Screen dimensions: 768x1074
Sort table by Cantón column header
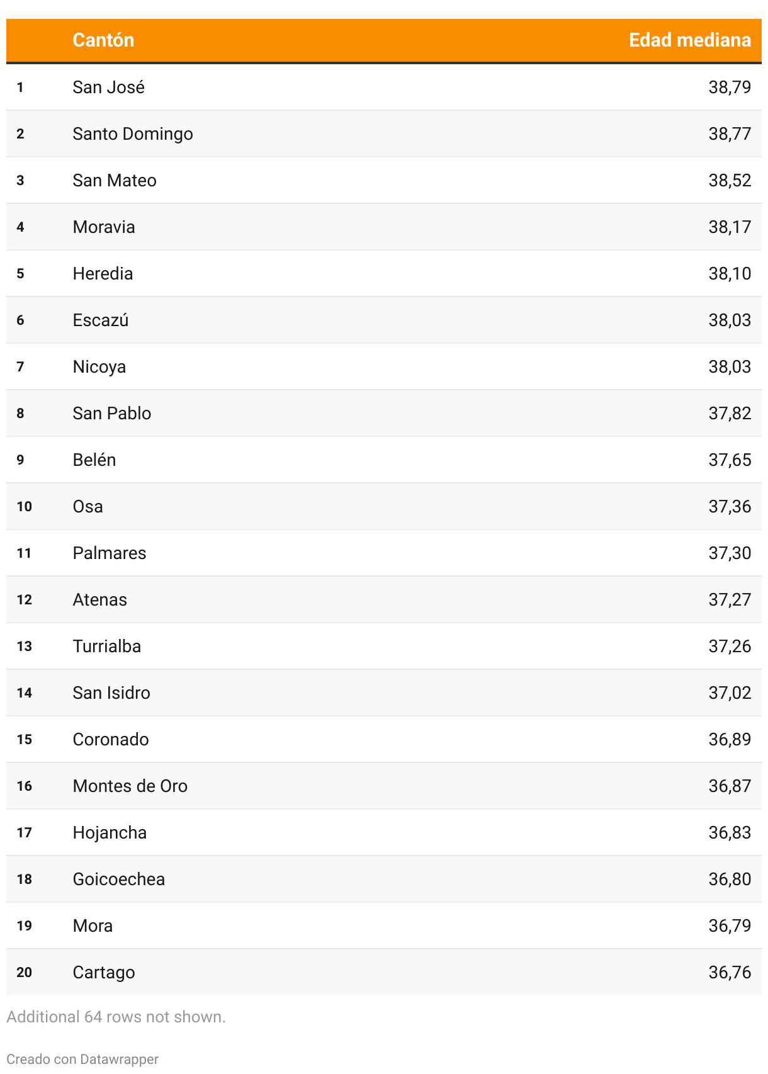click(103, 40)
